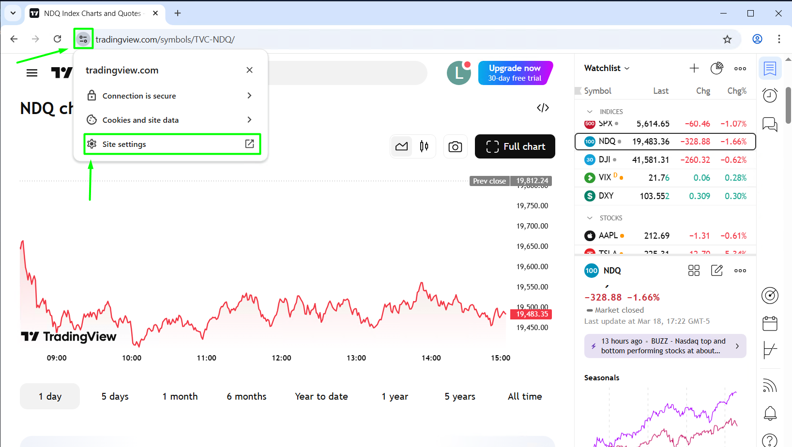Image resolution: width=792 pixels, height=447 pixels.
Task: Bookmark this page with star icon
Action: pyautogui.click(x=727, y=39)
